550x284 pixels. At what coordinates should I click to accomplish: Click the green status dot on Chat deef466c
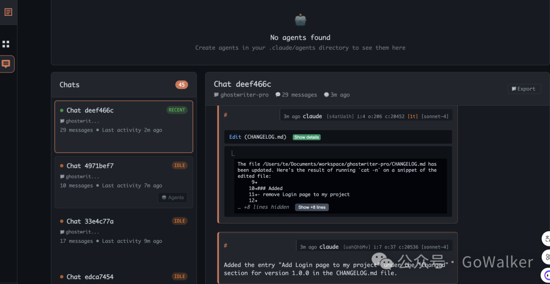pyautogui.click(x=62, y=110)
